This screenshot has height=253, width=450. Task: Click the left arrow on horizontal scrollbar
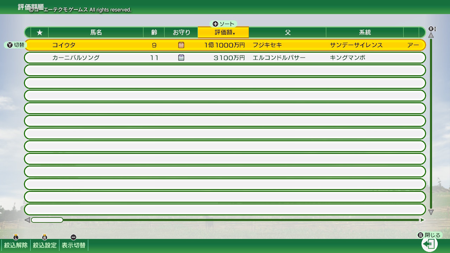pos(27,220)
